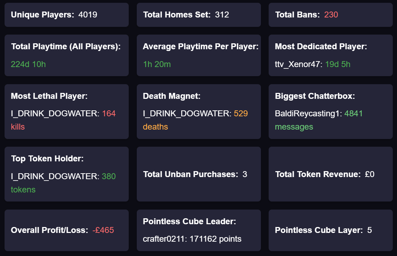The image size is (397, 256).
Task: Open the Pointless Cube Leader card
Action: [199, 230]
